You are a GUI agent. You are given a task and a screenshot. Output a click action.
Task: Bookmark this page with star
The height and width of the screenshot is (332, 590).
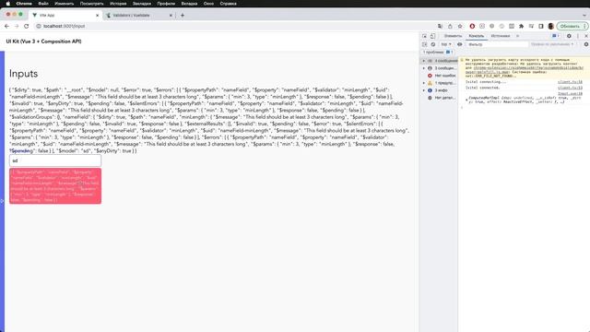click(460, 26)
